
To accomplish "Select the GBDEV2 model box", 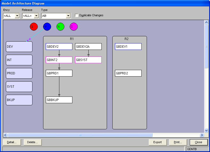I will (x=59, y=47).
